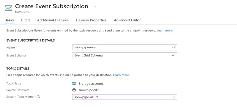Click the green checkmark in System Topic Name field

[x=174, y=97]
